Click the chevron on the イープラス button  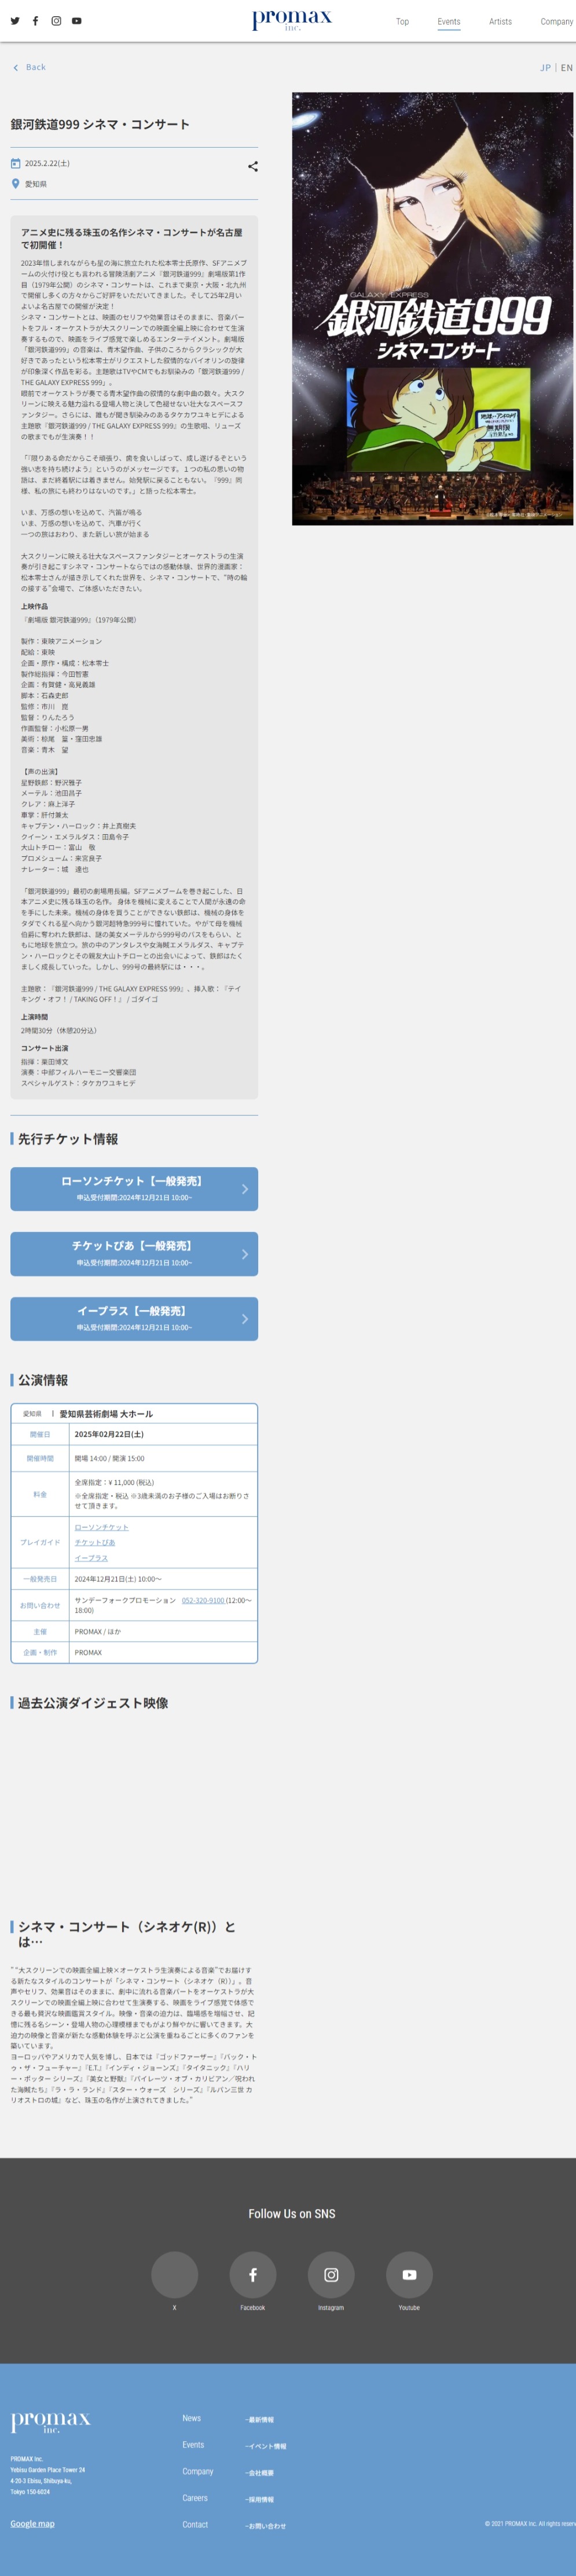point(245,1319)
